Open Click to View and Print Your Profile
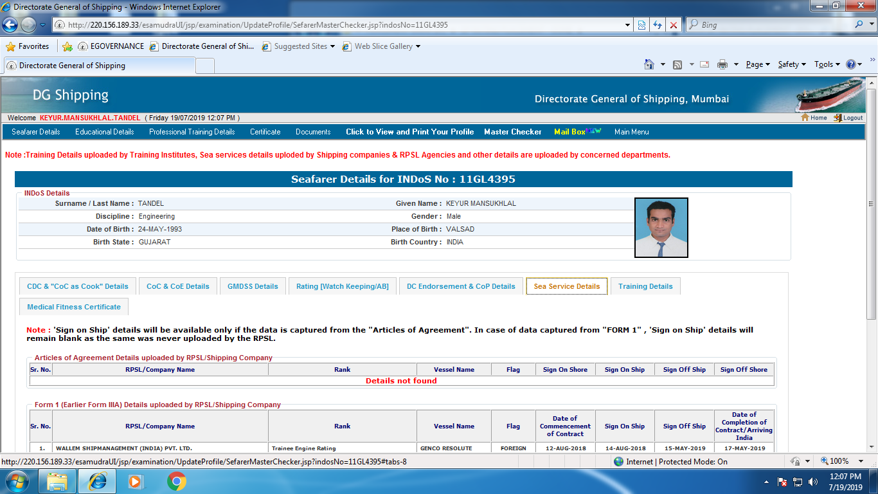The image size is (878, 494). tap(409, 132)
